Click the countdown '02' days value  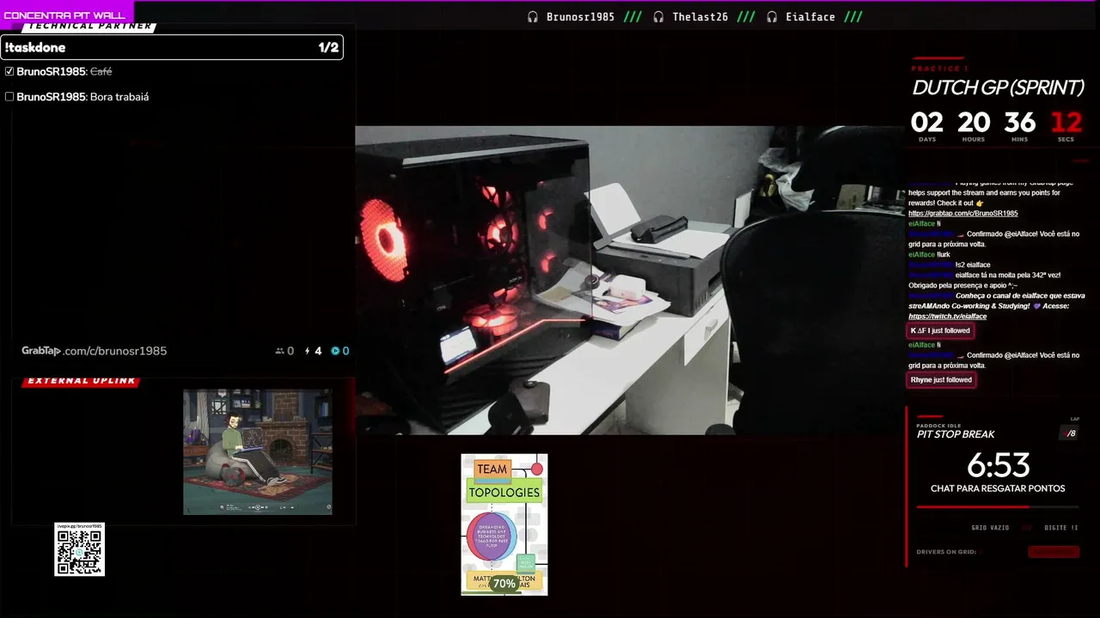point(927,123)
